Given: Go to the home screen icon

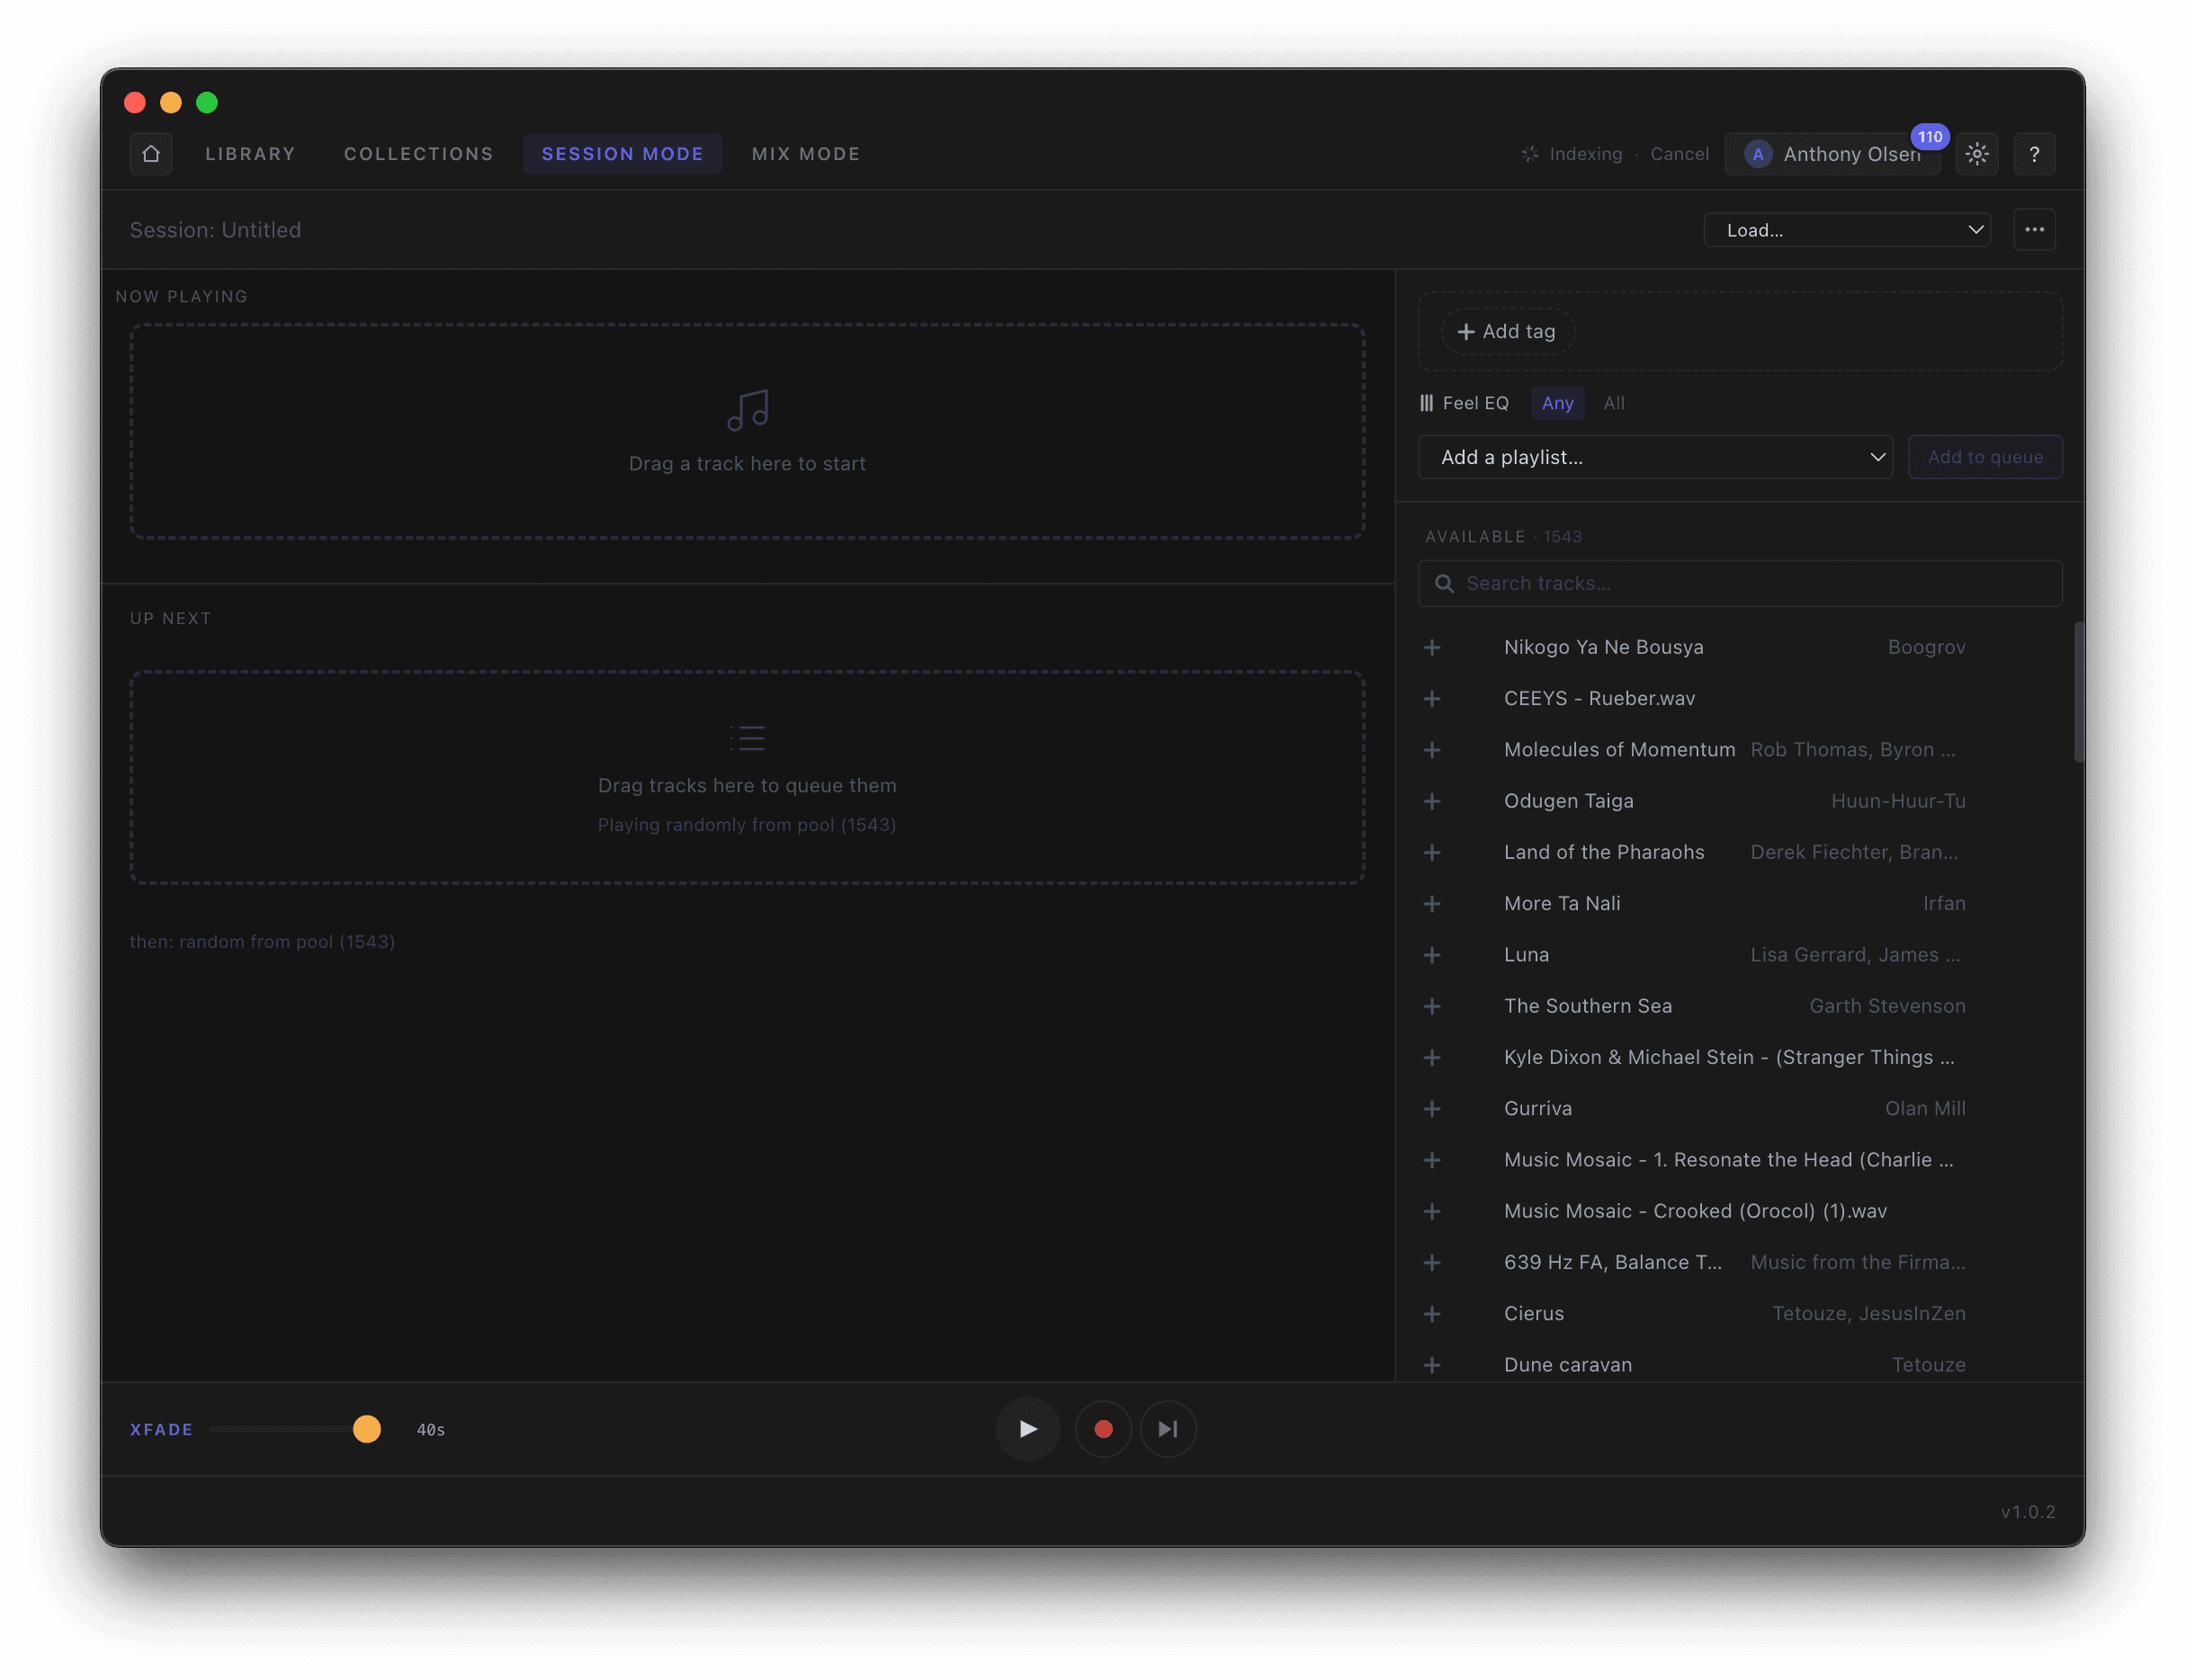Looking at the screenshot, I should tap(151, 154).
